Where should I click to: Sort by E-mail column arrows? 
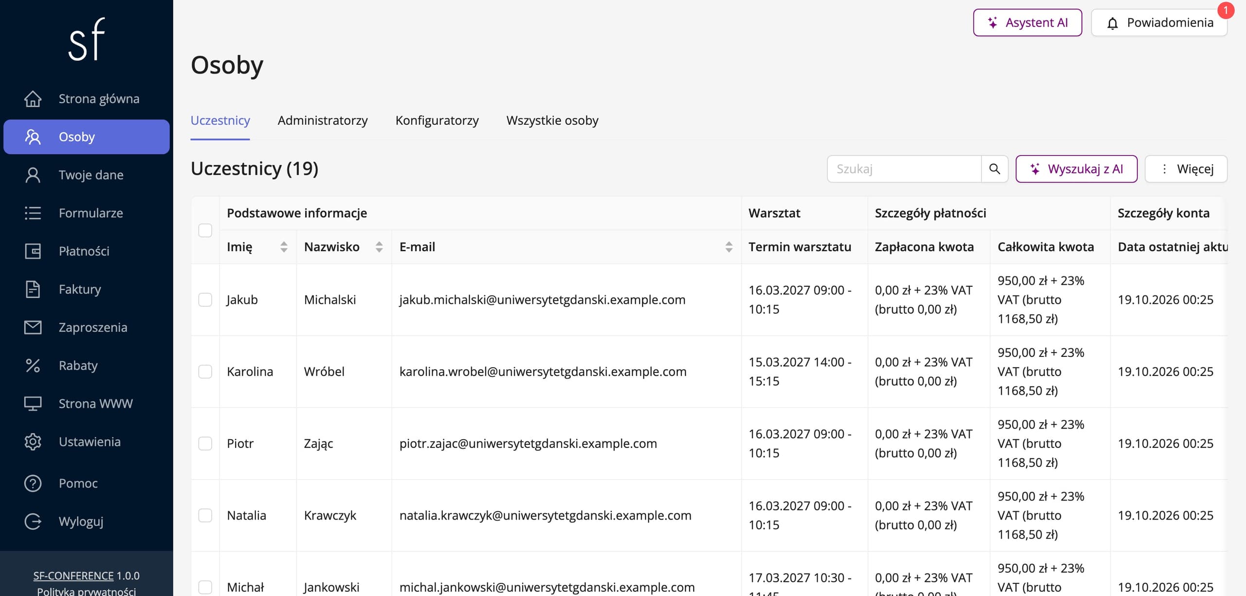729,247
